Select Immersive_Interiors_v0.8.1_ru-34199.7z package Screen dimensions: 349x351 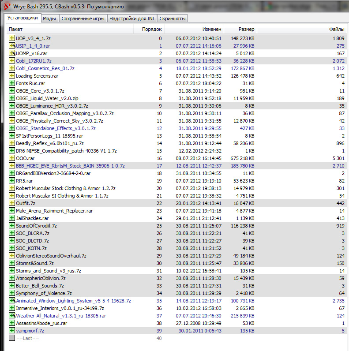(177, 308)
